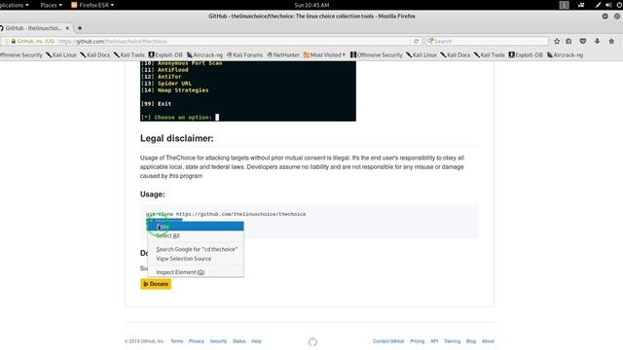
Task: Open first Exploit-DB bookmark
Action: click(165, 55)
